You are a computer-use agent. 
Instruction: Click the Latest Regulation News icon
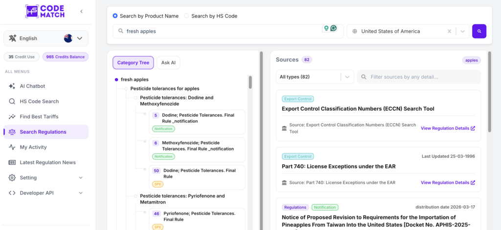[12, 163]
